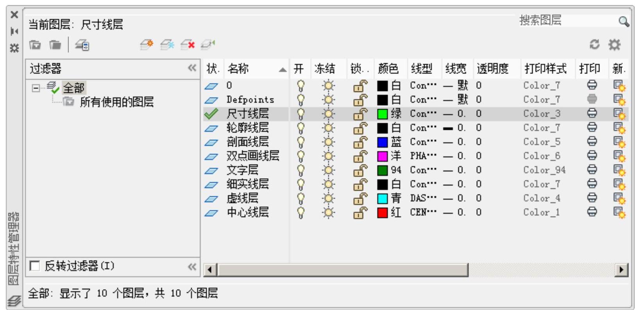Click plot icon for 细实线层
Screen dimensions: 635x310
pyautogui.click(x=592, y=184)
